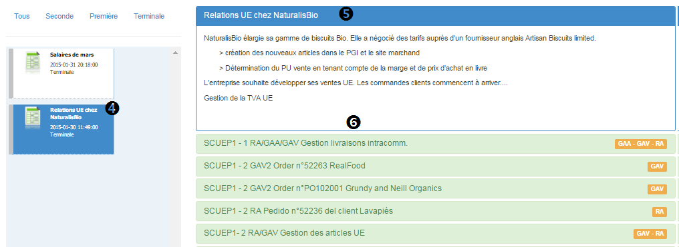Image resolution: width=679 pixels, height=247 pixels.
Task: Open Pedido n°52236 del client Lavapiés item
Action: click(x=436, y=211)
